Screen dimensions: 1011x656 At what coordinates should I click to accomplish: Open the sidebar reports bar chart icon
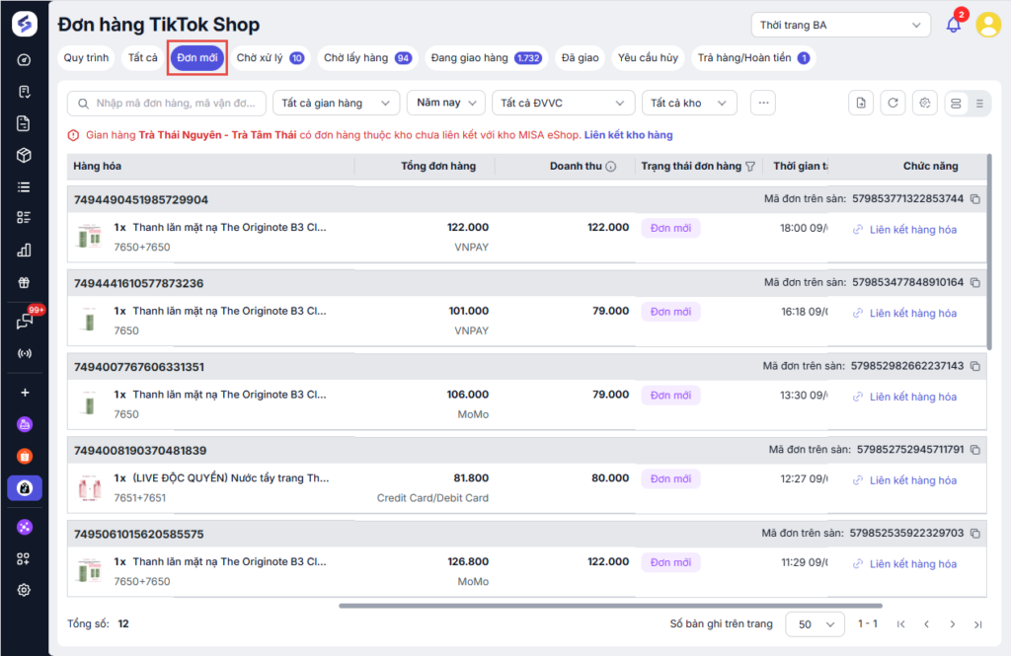coord(25,251)
